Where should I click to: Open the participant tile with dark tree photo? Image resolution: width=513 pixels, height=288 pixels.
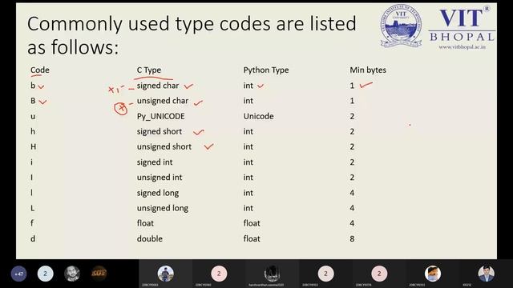click(x=272, y=274)
